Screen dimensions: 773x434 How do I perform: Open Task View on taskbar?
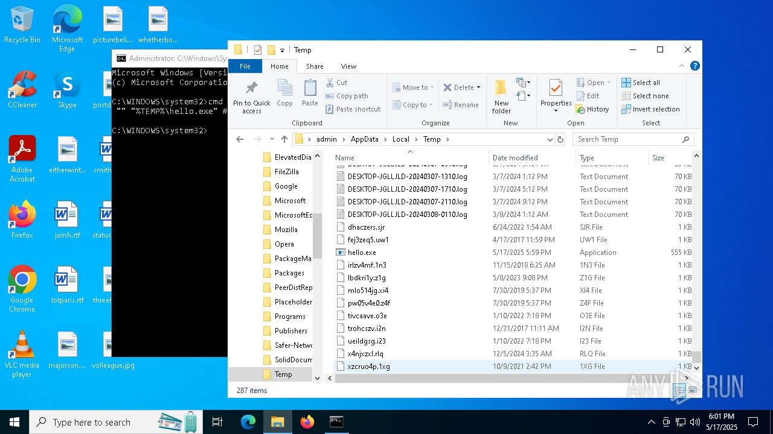(x=217, y=422)
